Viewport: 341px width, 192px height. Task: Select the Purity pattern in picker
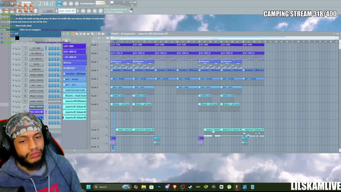[x=75, y=63]
